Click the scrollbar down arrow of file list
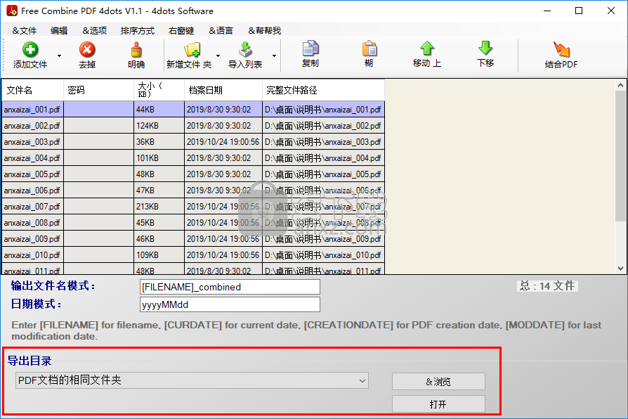This screenshot has width=628, height=419. pos(620,269)
